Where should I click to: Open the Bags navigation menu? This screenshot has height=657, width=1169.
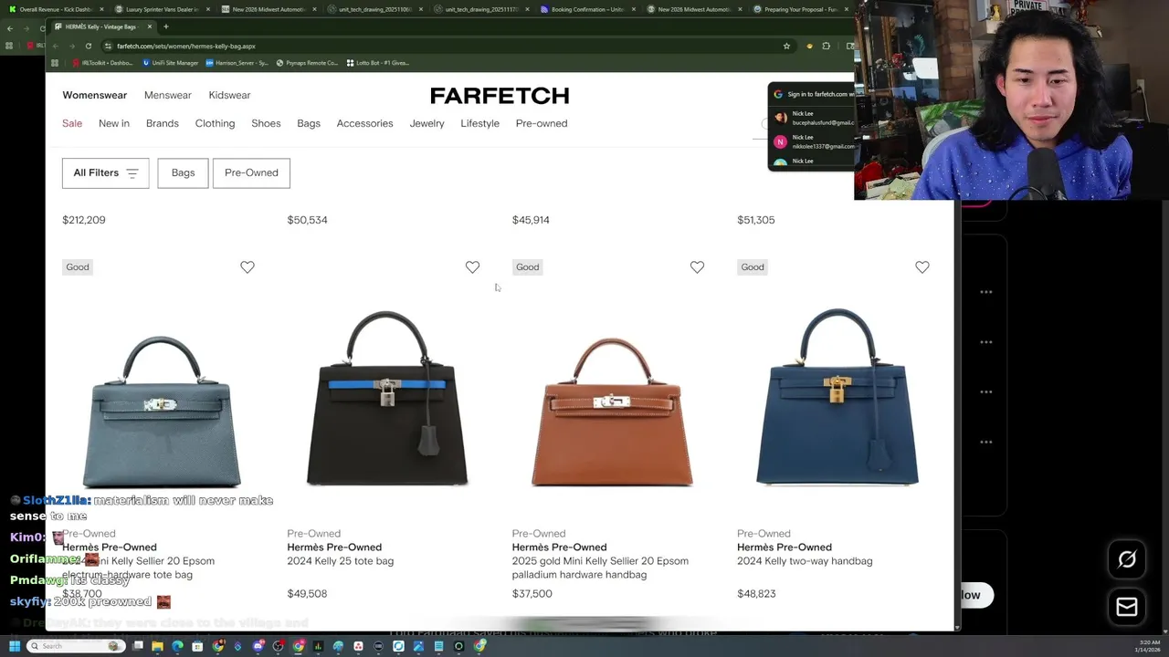(x=309, y=123)
